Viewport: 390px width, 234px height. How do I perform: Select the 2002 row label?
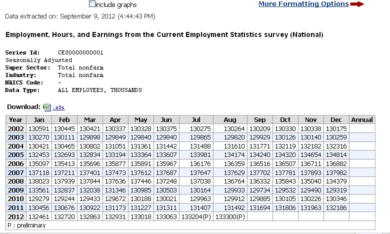pyautogui.click(x=15, y=128)
